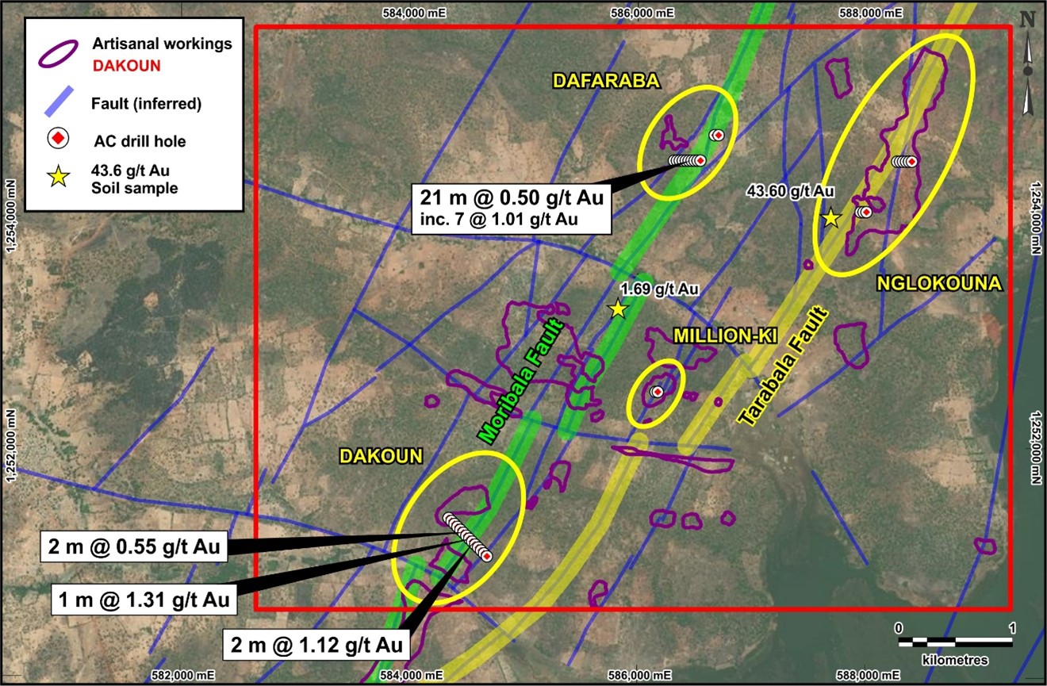Select the yellow star beside 1.69 g/t Au
The image size is (1047, 686).
[618, 309]
